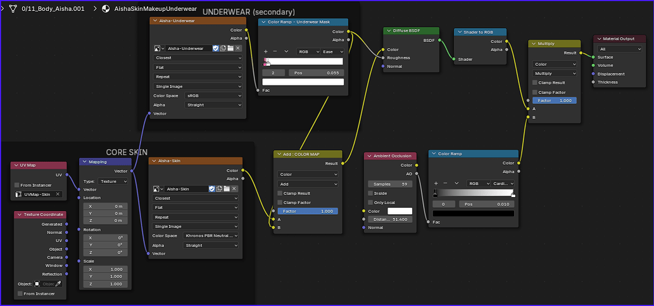
Task: Click AishaSkinMakeupUnderwear breadcrumb
Action: (157, 8)
